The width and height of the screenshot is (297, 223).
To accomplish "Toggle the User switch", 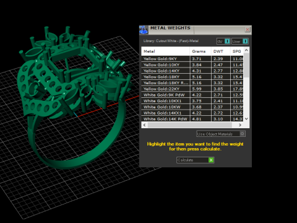I will click(245, 42).
